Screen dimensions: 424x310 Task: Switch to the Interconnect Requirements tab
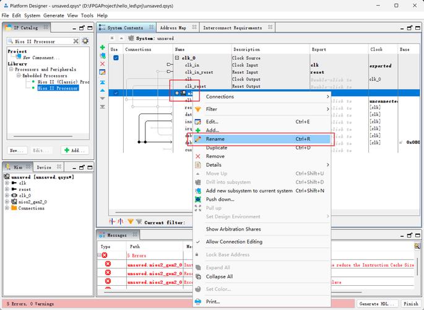pos(233,28)
